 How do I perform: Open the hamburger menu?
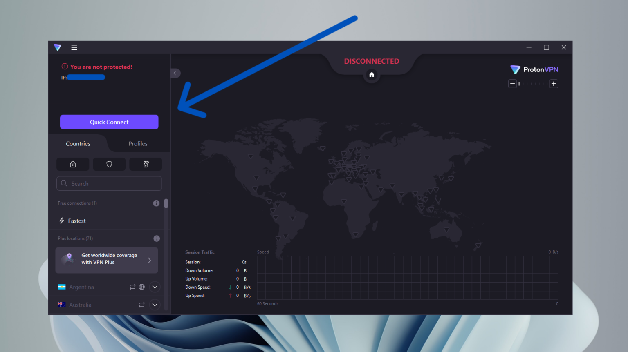click(x=74, y=47)
